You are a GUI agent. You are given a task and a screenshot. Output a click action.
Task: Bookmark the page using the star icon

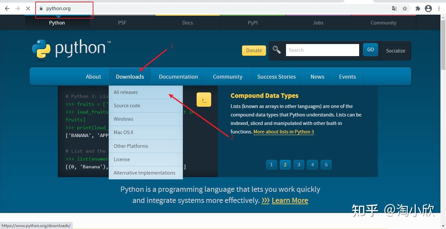[x=405, y=8]
